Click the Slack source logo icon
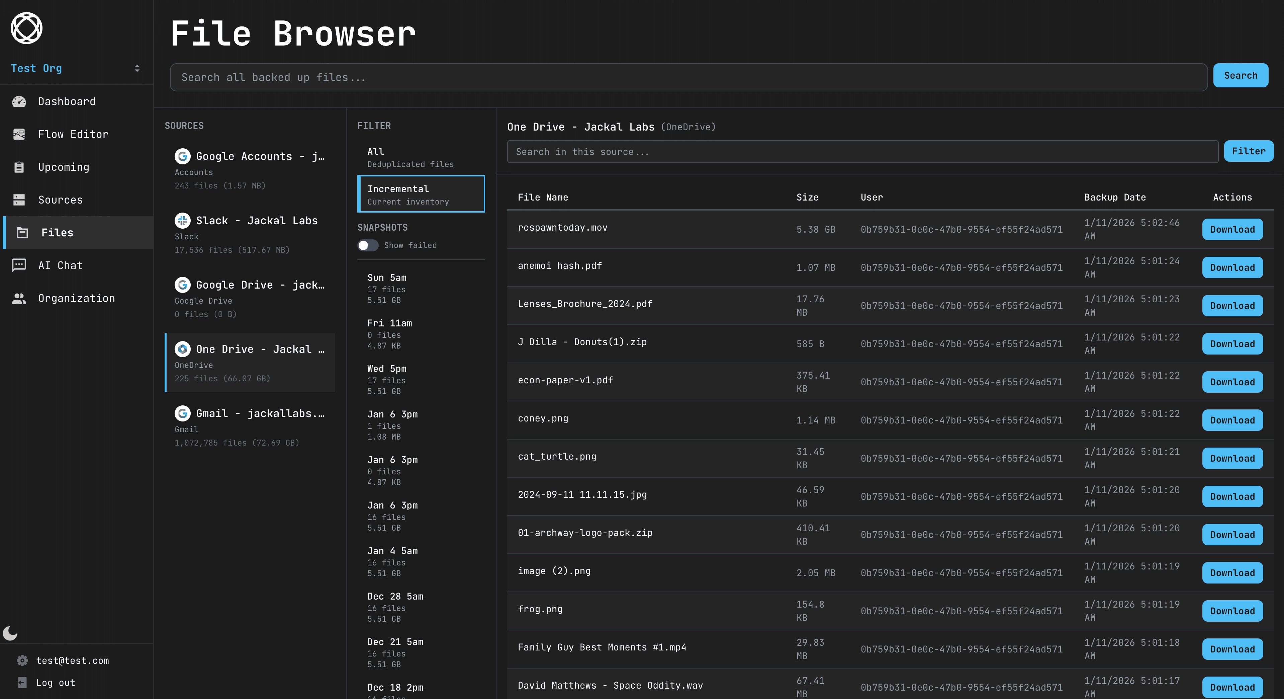This screenshot has height=699, width=1284. (182, 221)
